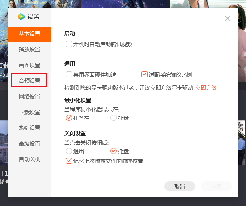Select the 基本设置 tab
246x206 pixels.
(x=30, y=34)
